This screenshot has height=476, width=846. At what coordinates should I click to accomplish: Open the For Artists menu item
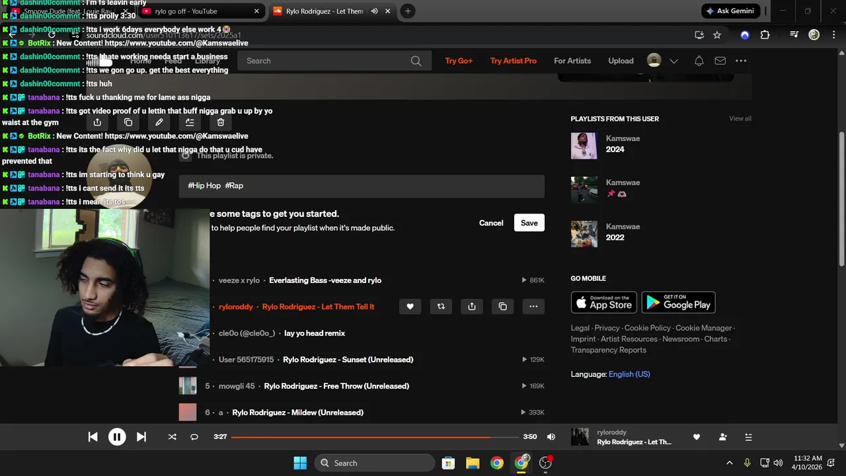572,61
